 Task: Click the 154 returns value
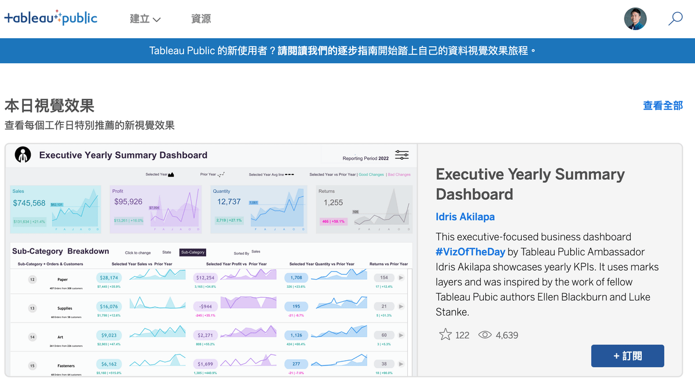[384, 278]
